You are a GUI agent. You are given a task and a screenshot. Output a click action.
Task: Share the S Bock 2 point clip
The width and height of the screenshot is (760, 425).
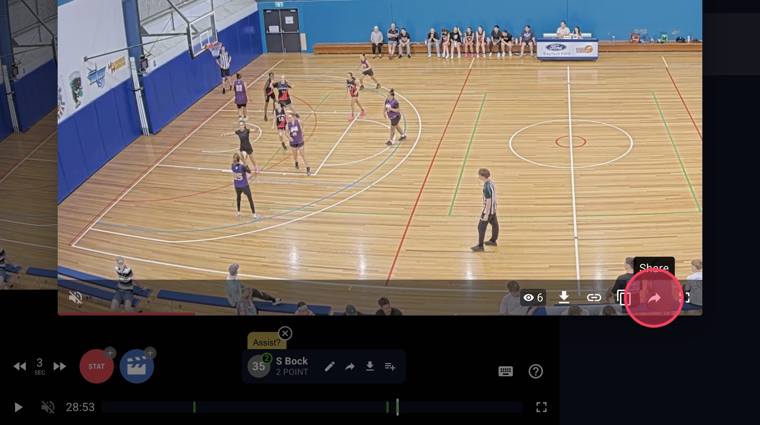[350, 366]
